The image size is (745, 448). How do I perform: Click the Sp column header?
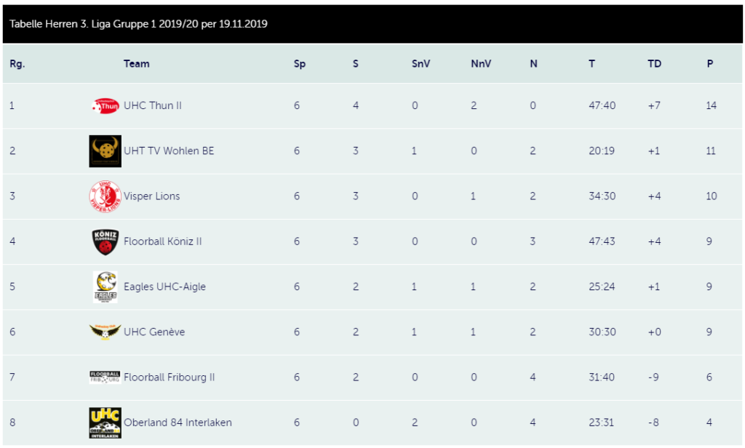click(x=299, y=64)
